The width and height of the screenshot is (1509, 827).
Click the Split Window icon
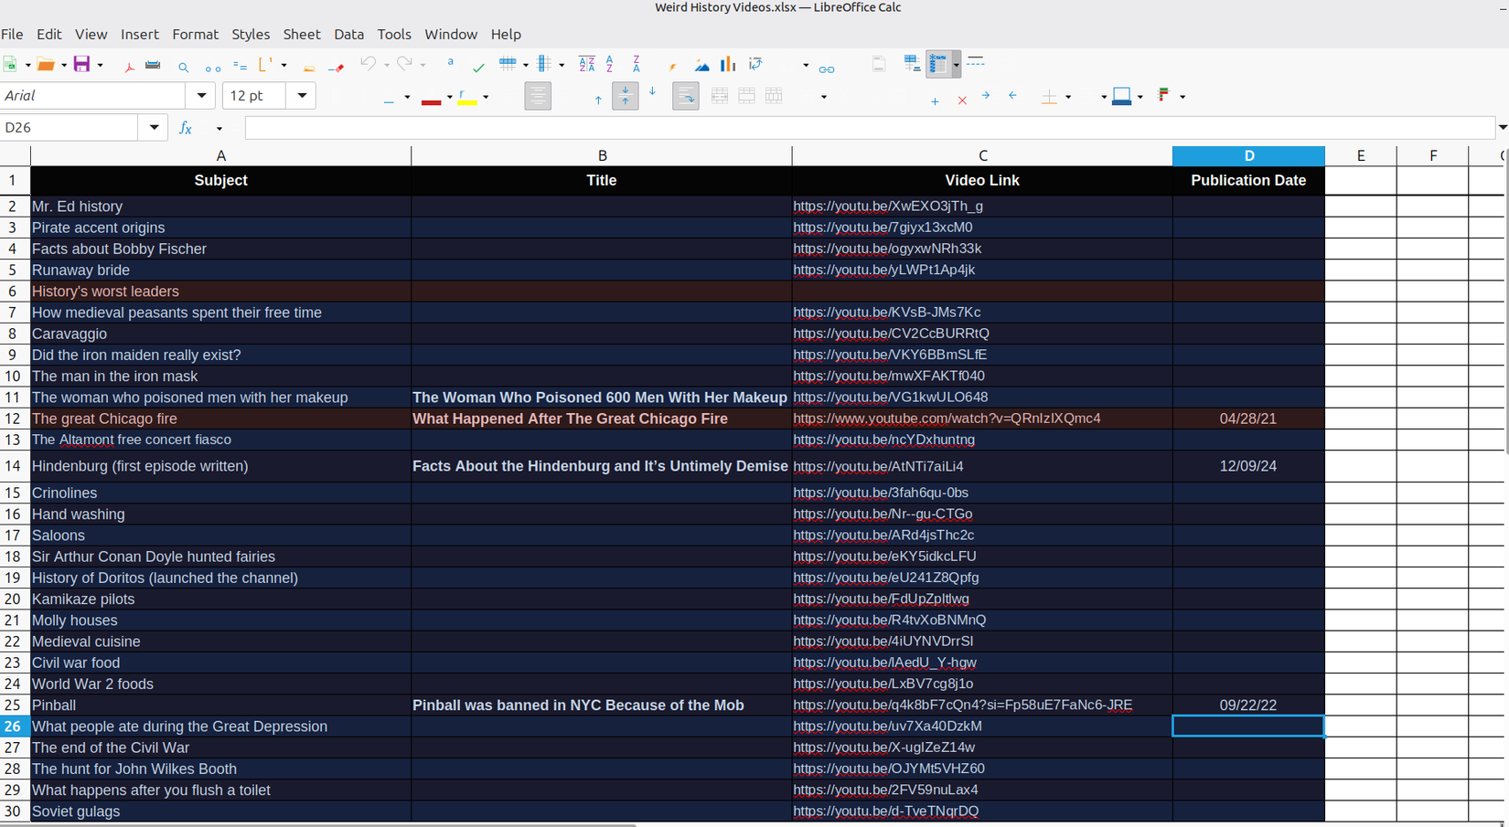[x=976, y=61]
